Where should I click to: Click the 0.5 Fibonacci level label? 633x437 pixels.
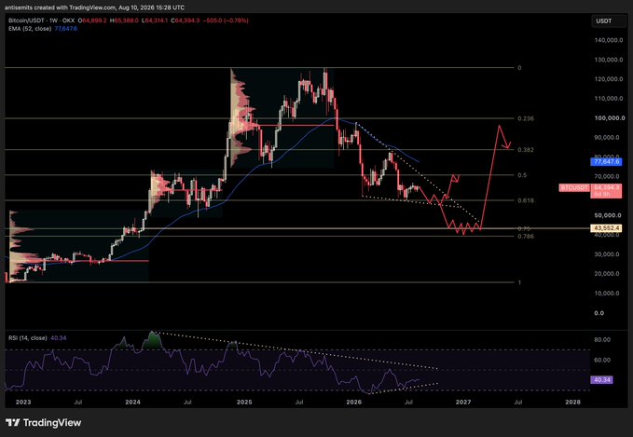(x=522, y=175)
